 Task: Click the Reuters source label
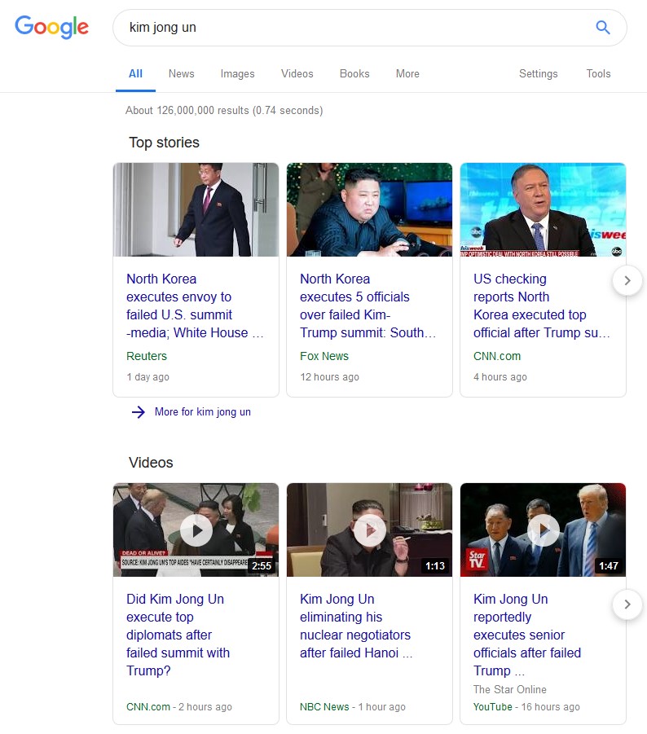tap(147, 356)
